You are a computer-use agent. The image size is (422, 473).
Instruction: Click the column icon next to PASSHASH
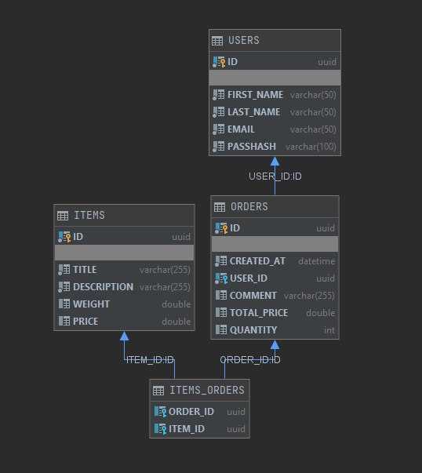(x=218, y=147)
